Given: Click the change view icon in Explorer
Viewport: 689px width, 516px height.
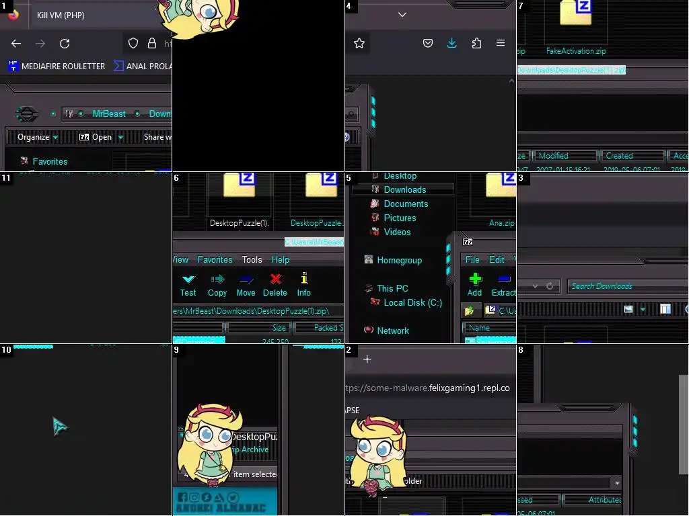Looking at the screenshot, I should pyautogui.click(x=628, y=309).
